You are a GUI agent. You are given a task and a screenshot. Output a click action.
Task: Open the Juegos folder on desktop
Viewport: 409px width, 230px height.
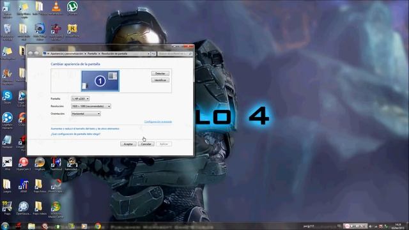tap(7, 185)
